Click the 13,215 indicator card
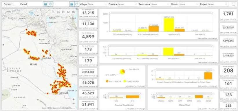 (x=88, y=13)
